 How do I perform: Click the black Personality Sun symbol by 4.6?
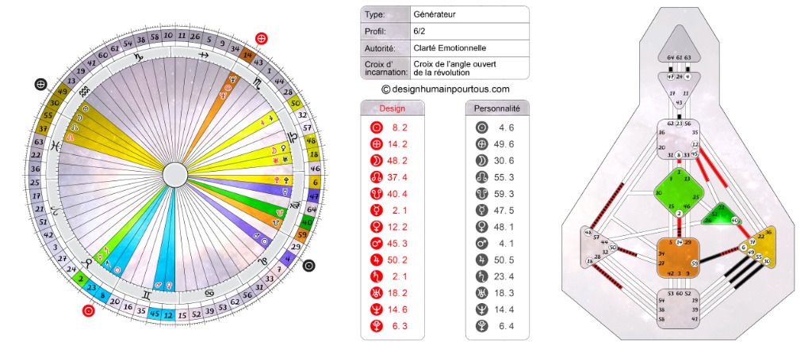pyautogui.click(x=481, y=127)
